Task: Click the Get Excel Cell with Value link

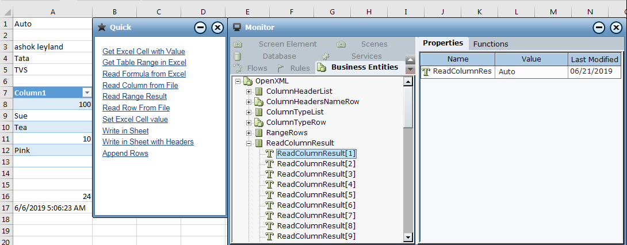Action: 144,51
